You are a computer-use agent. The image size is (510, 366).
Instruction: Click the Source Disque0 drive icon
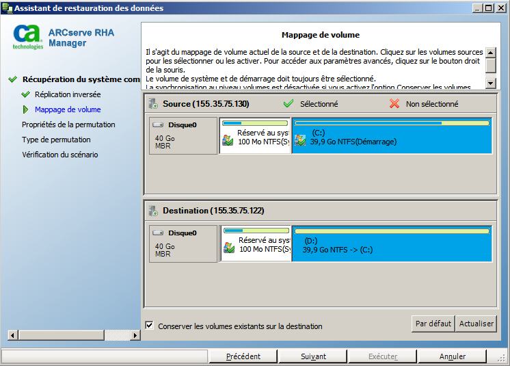point(158,125)
